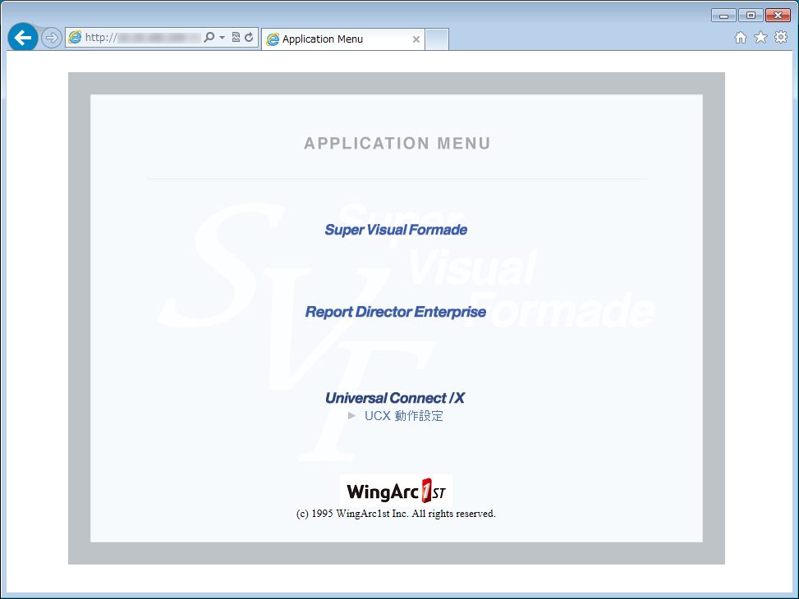Minimize the browser window
The image size is (799, 599).
(x=723, y=16)
